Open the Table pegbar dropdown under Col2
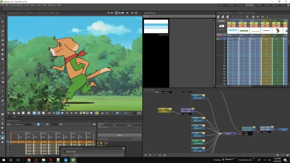Viewport: 290px width, 163px height. pos(243,35)
